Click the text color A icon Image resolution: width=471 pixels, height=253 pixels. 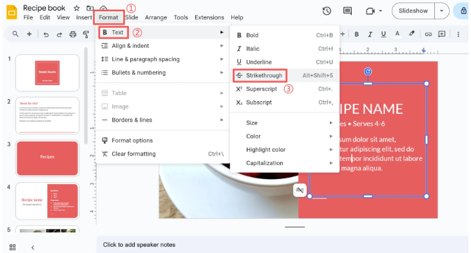point(397,34)
